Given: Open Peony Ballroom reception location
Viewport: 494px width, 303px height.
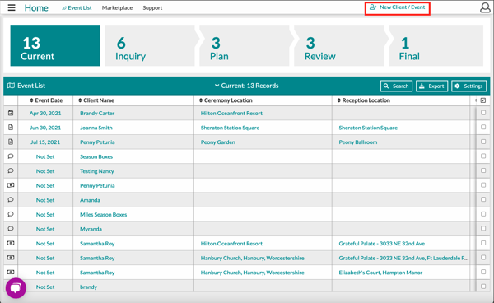Looking at the screenshot, I should [358, 142].
